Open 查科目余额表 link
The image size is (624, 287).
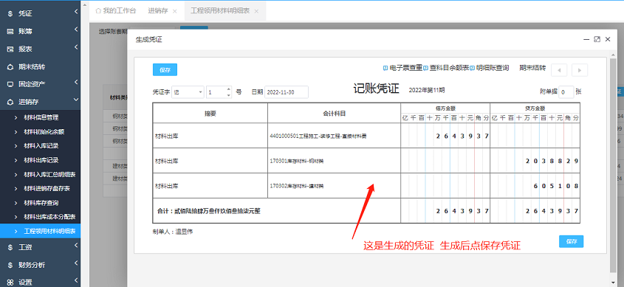449,68
